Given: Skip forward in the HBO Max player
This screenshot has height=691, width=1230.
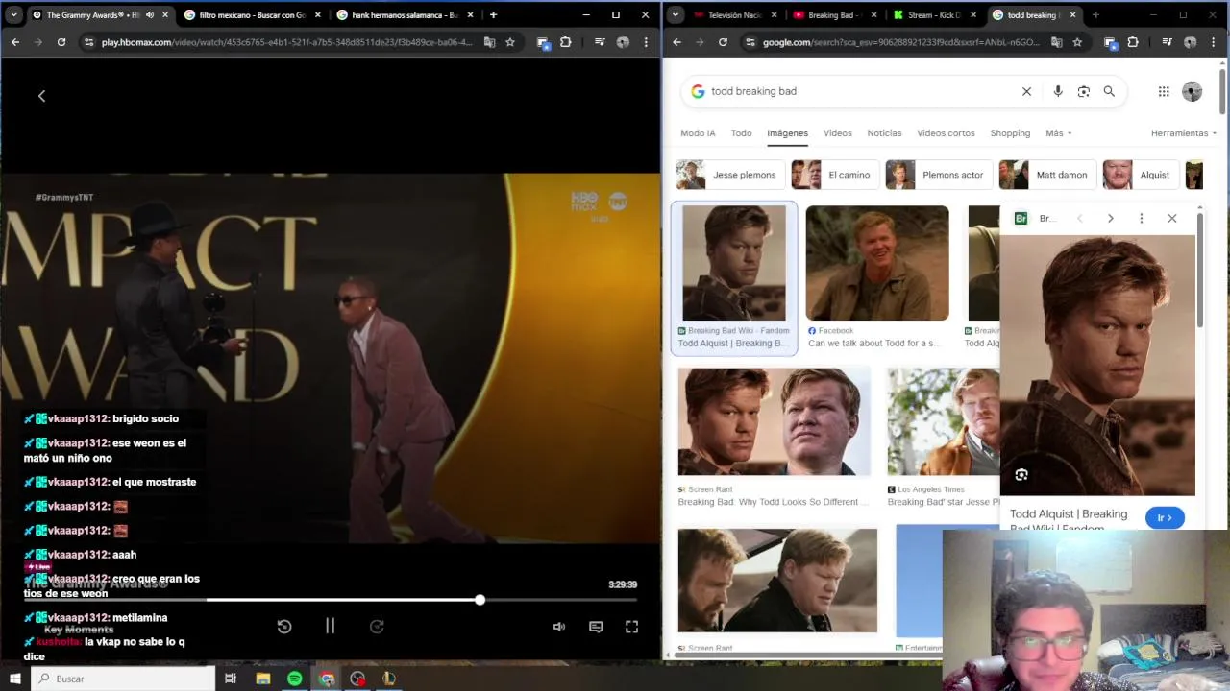Looking at the screenshot, I should pos(377,627).
